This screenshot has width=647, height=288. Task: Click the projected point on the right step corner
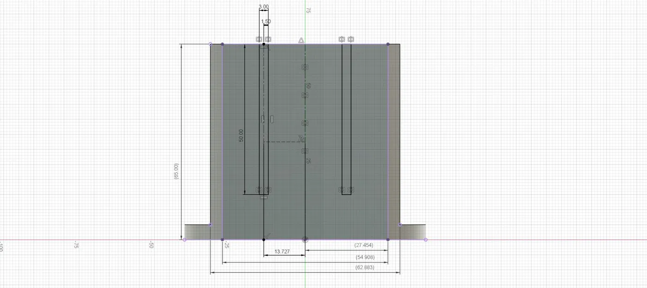point(400,225)
